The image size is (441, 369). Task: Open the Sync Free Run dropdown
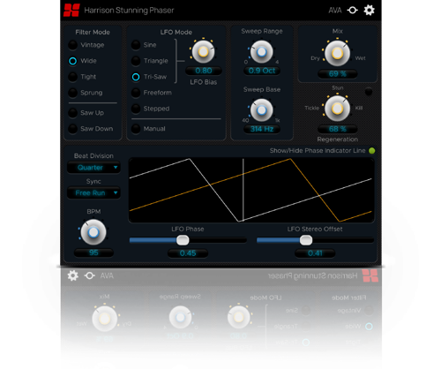point(93,193)
